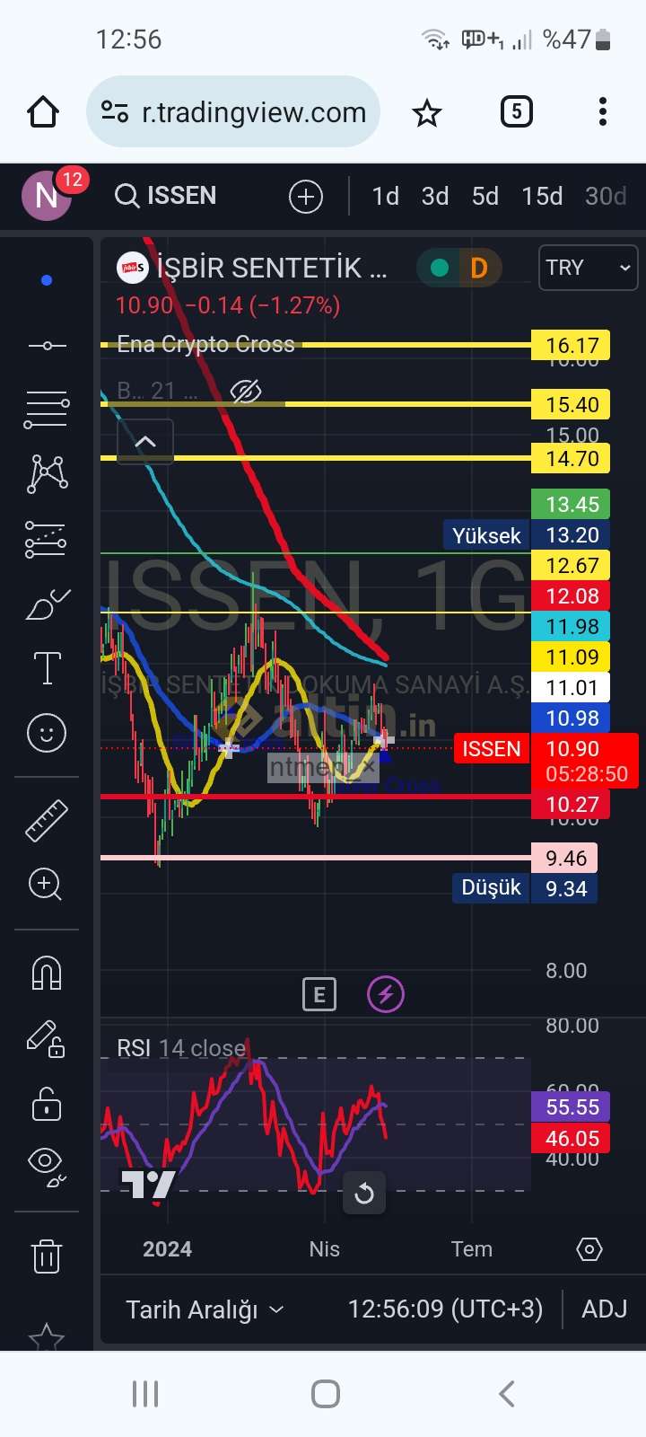Open chart settings hexagon icon
Image resolution: width=646 pixels, height=1437 pixels.
(589, 1249)
